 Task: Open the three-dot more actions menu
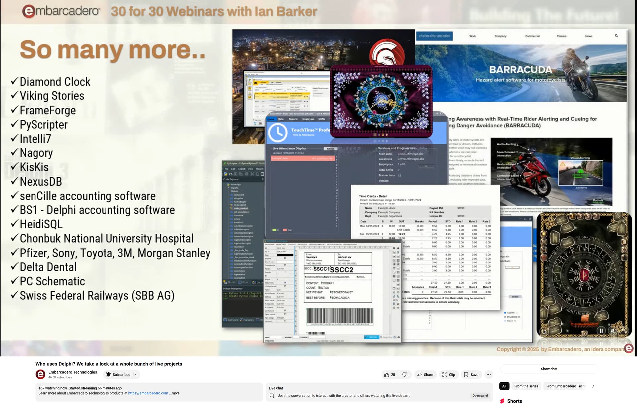pyautogui.click(x=489, y=375)
